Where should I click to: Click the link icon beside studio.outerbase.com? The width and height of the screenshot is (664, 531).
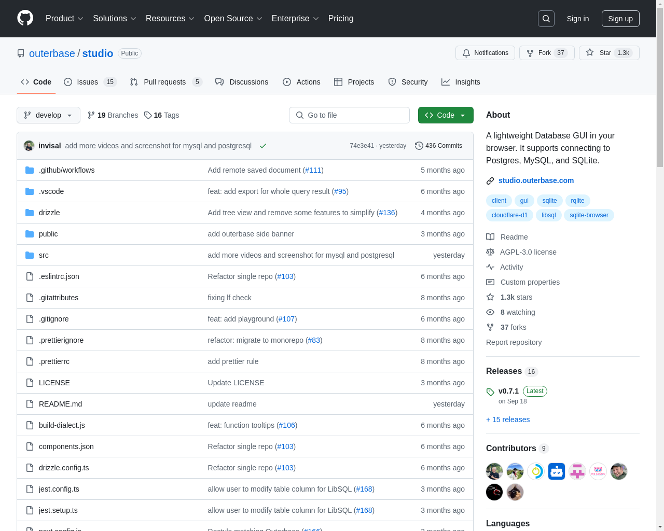490,181
